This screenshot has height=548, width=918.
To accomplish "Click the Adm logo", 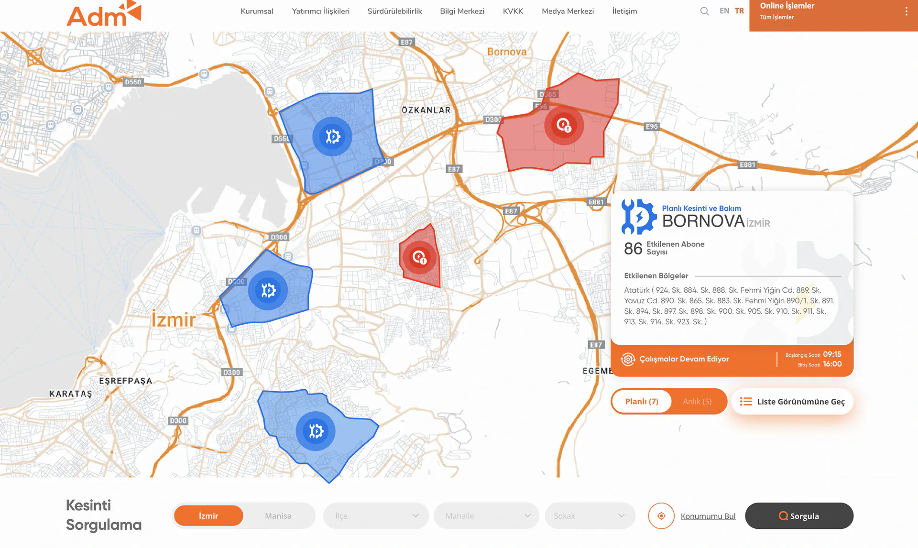I will click(x=104, y=13).
